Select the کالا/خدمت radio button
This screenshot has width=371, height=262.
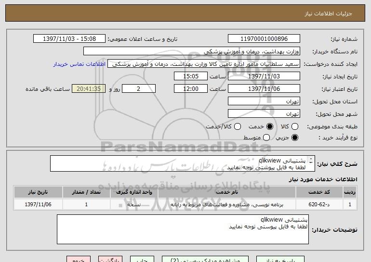(238, 126)
